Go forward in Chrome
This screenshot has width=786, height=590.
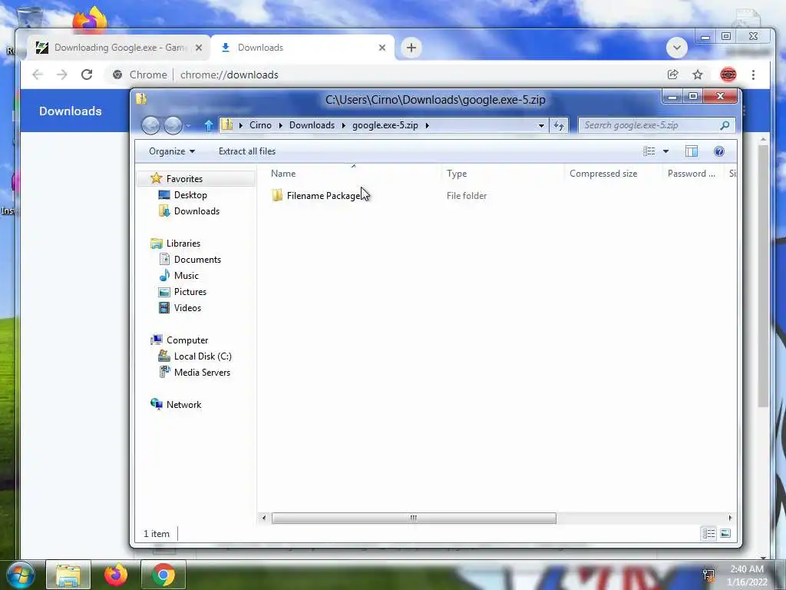coord(61,75)
